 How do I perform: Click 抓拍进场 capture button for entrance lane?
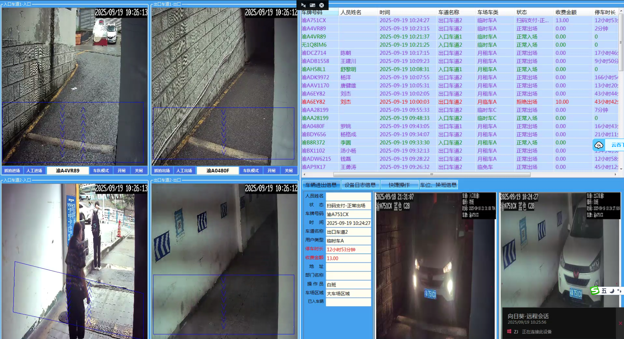tap(12, 171)
